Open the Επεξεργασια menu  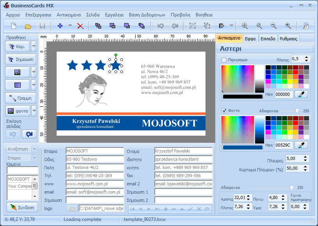(x=38, y=15)
